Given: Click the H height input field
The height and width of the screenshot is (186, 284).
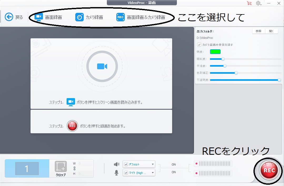Looking at the screenshot, I should coord(85,174).
